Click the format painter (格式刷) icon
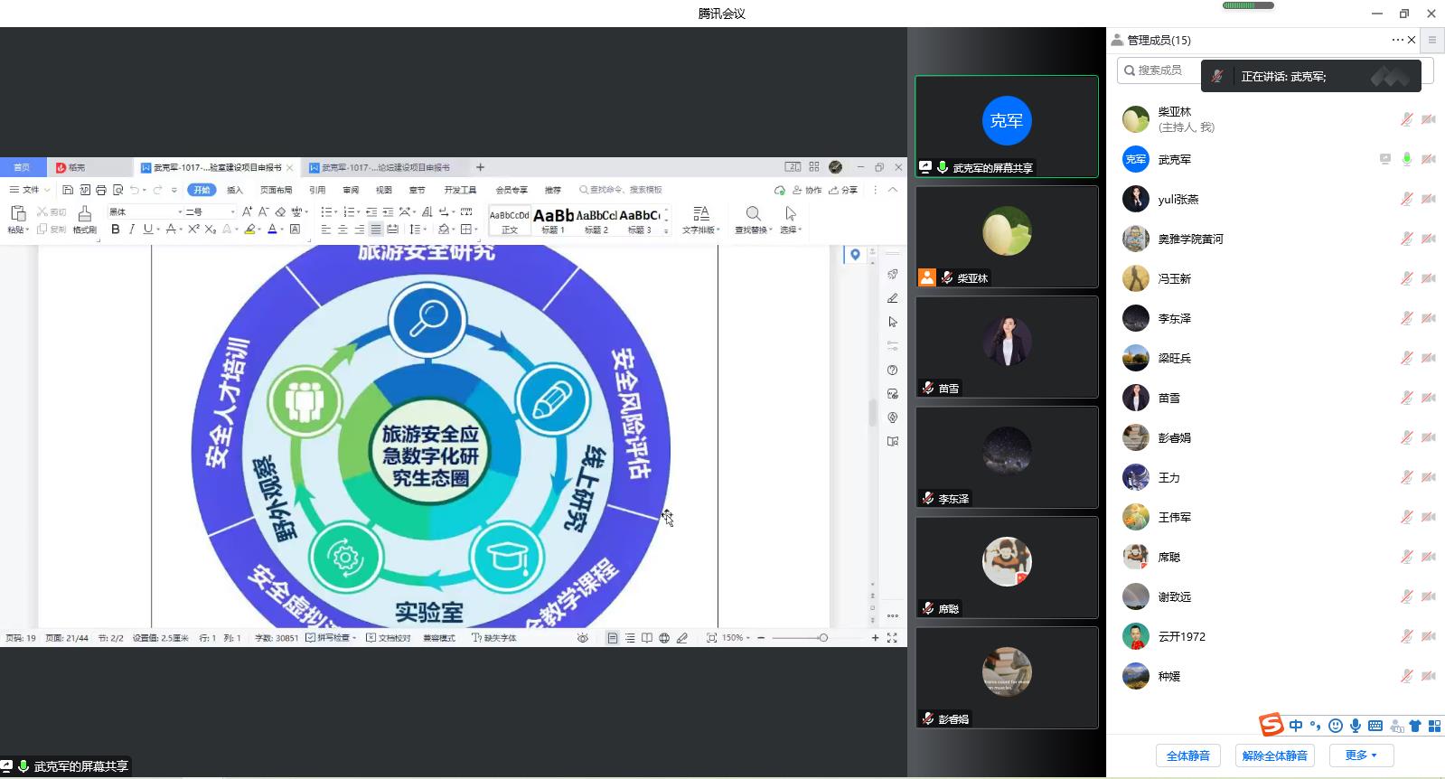This screenshot has height=779, width=1445. (84, 218)
